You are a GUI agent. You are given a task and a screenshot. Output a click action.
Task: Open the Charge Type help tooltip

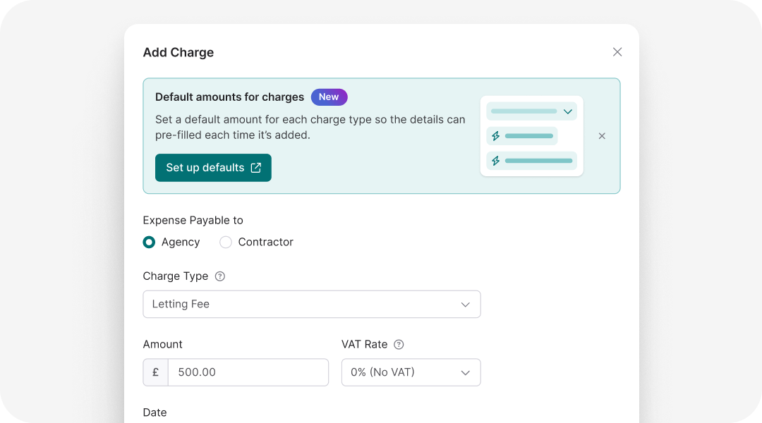219,276
